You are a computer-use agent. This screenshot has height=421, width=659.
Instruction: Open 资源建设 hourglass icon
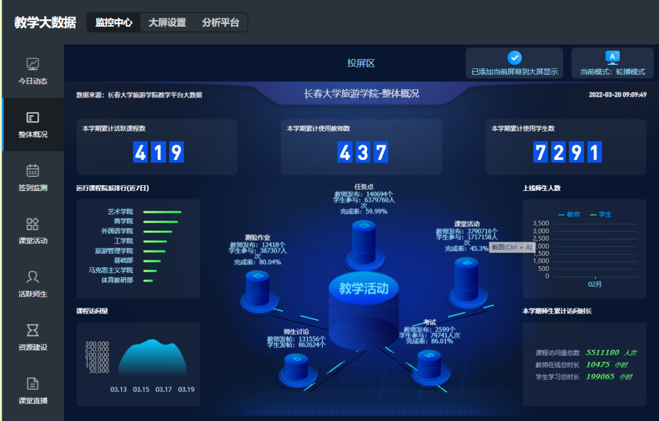tap(33, 330)
